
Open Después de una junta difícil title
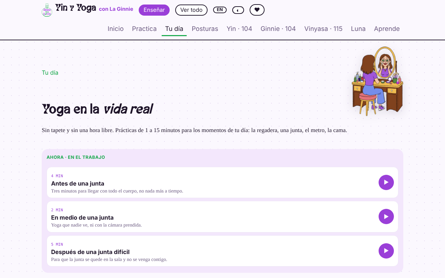coord(90,252)
